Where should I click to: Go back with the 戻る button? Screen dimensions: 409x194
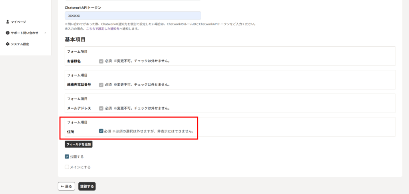pyautogui.click(x=67, y=186)
